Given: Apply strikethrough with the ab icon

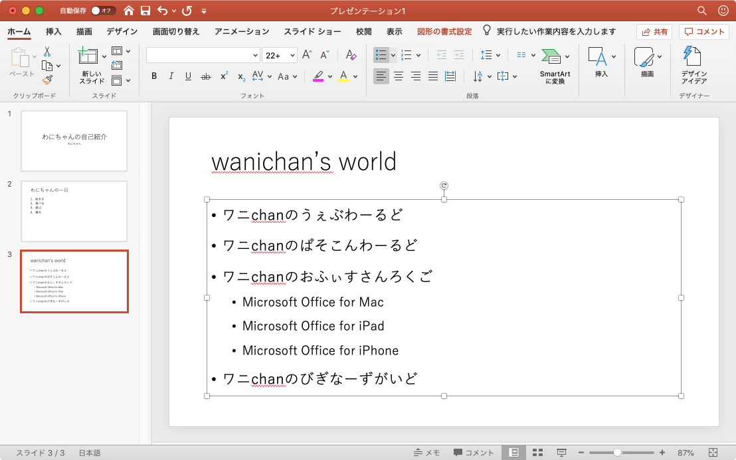Looking at the screenshot, I should 206,76.
